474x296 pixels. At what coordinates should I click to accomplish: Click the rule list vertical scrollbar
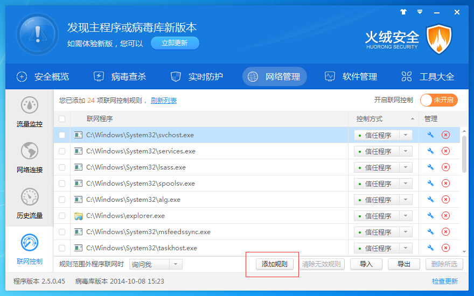tap(464, 153)
